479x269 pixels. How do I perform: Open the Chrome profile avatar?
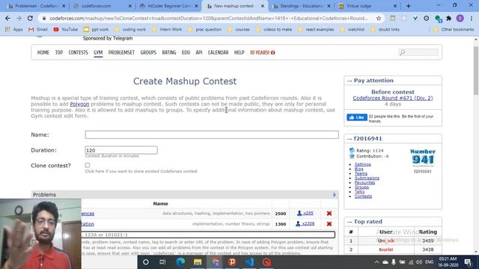[460, 18]
